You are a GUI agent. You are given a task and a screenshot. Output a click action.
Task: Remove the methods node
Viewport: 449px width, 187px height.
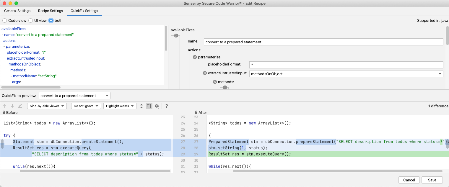215,82
